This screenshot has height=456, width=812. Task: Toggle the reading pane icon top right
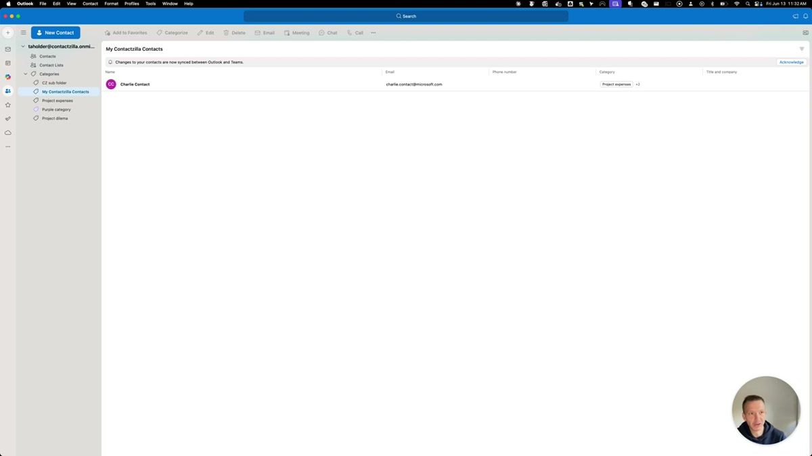click(x=805, y=32)
